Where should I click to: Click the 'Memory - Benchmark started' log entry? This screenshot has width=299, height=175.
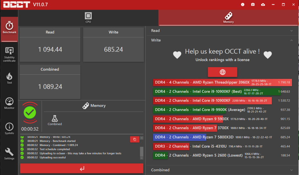coord(58,141)
